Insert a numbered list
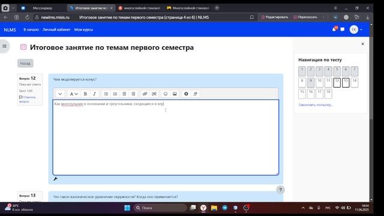384x216 pixels. pyautogui.click(x=115, y=94)
